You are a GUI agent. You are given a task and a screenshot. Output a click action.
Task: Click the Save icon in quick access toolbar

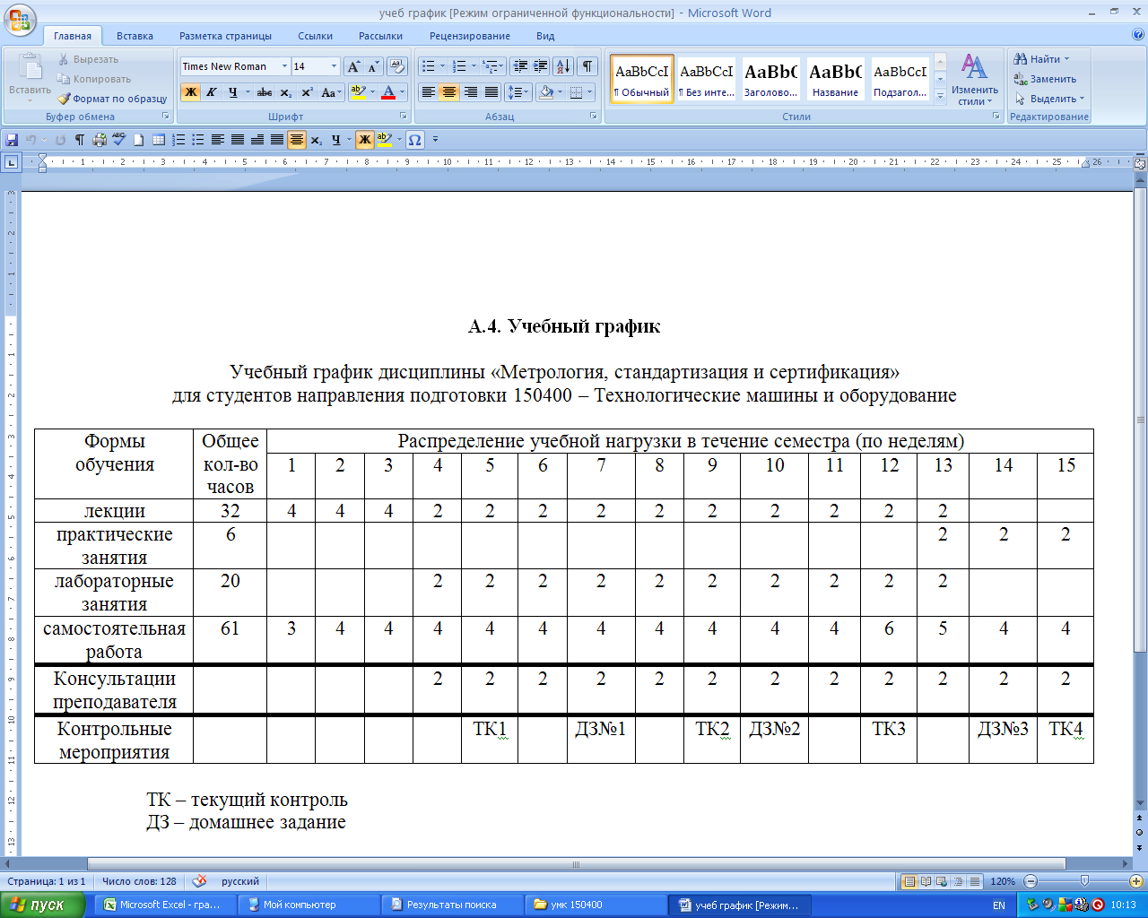pos(12,140)
